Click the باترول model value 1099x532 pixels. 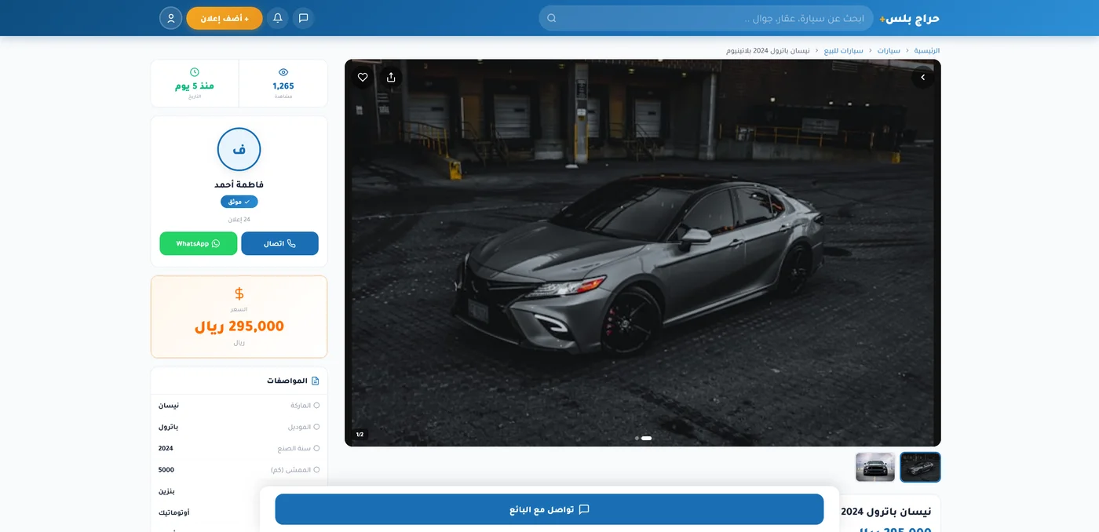point(169,427)
